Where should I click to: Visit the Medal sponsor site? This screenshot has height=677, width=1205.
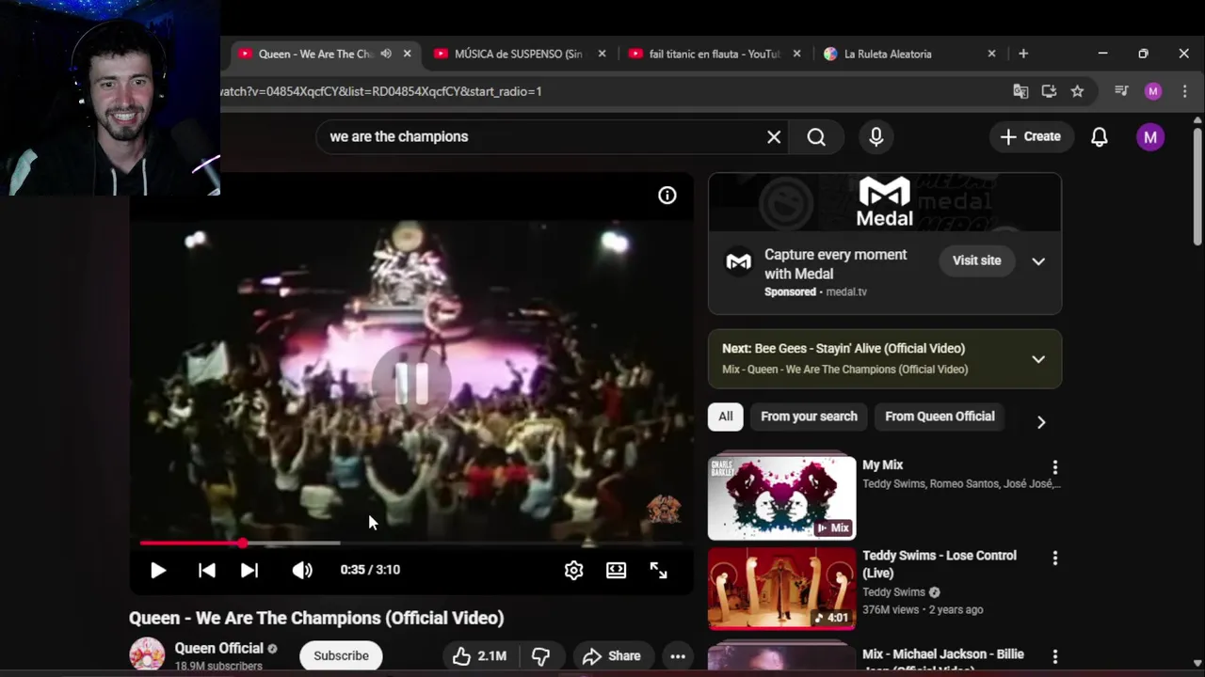pyautogui.click(x=976, y=260)
